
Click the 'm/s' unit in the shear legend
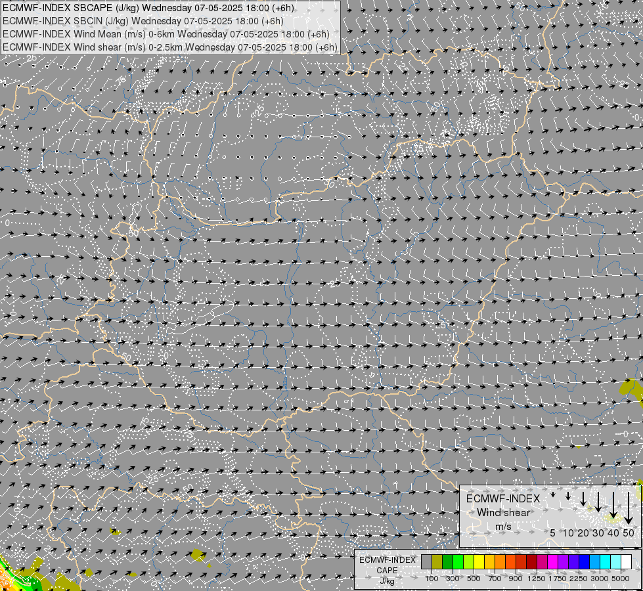503,527
